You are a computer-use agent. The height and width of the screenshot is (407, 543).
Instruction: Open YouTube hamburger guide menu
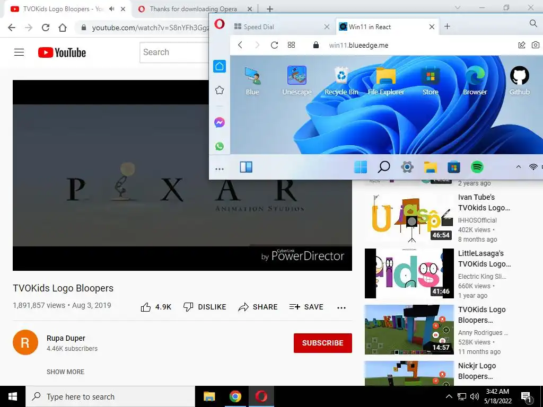click(19, 52)
